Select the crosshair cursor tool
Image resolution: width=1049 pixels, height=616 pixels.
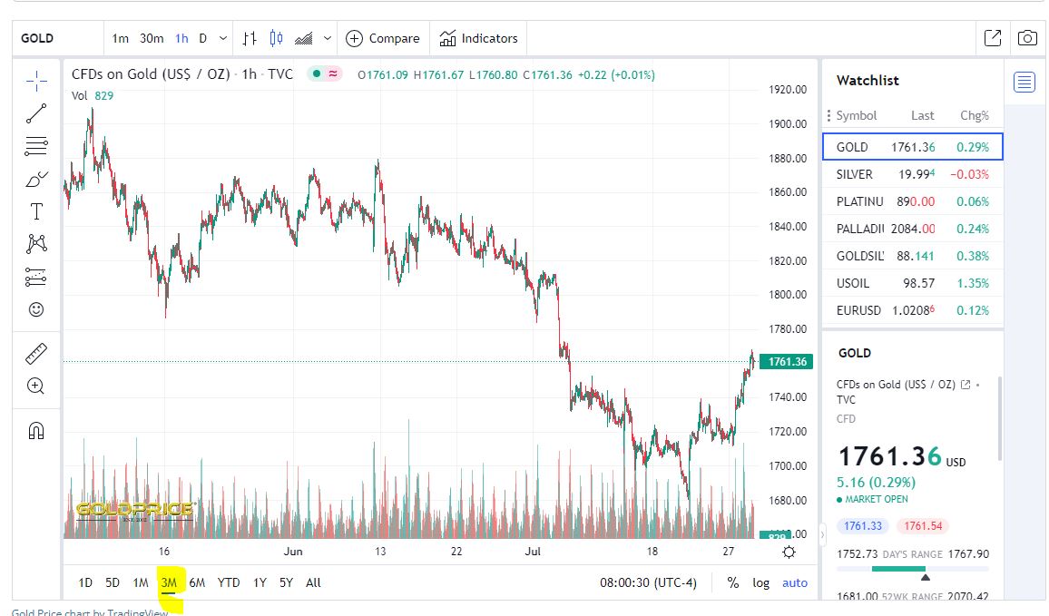36,81
